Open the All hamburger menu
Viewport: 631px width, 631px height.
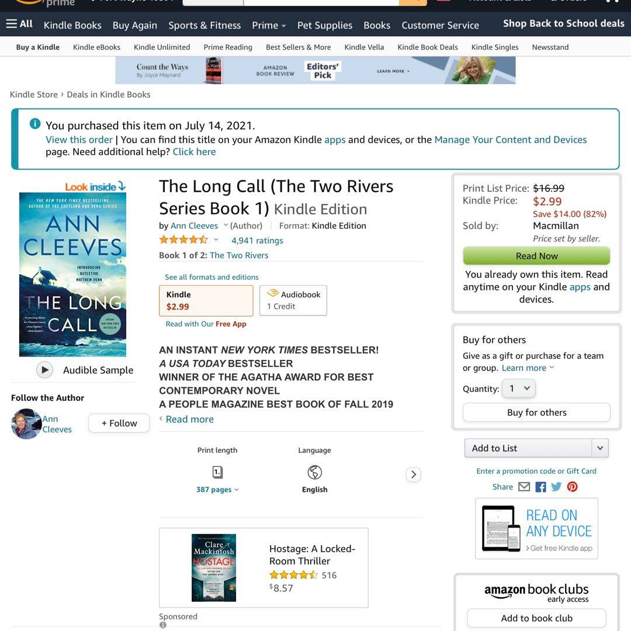coord(19,24)
